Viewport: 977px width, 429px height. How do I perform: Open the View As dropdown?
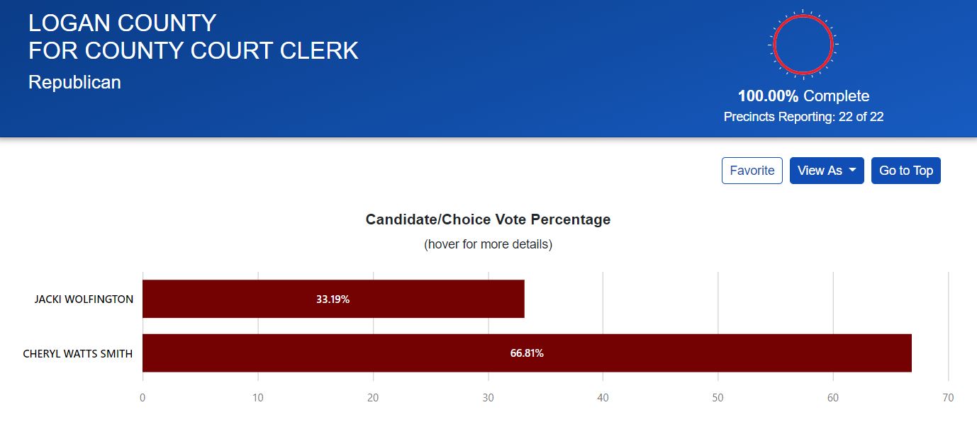pos(827,171)
